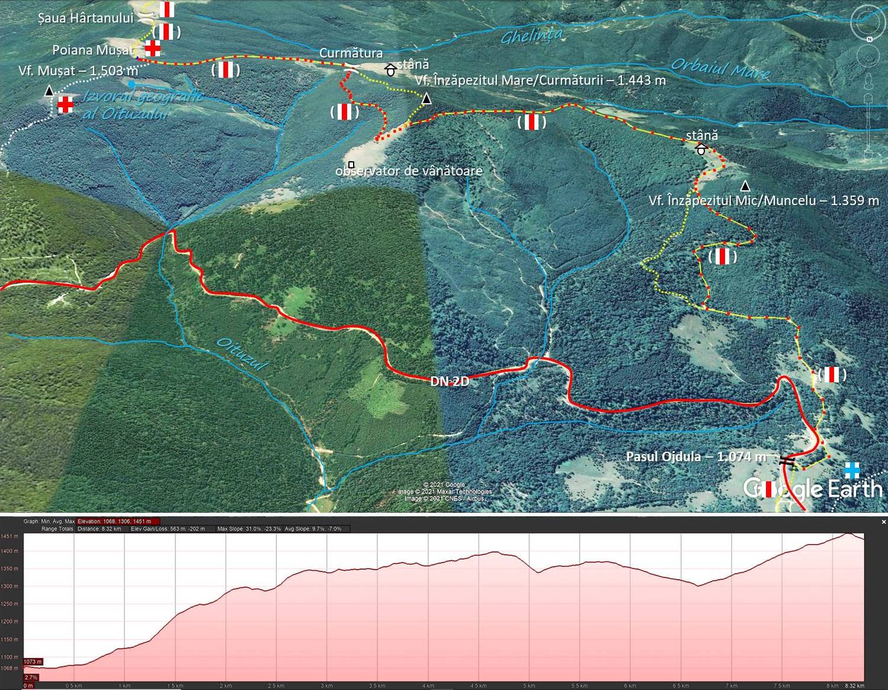Image resolution: width=888 pixels, height=690 pixels.
Task: Click the Street View pegman icon
Action: pos(868,82)
